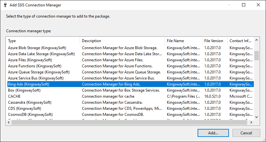Close the Add SSIS Connection Manager dialog
266x142 pixels.
[258, 5]
